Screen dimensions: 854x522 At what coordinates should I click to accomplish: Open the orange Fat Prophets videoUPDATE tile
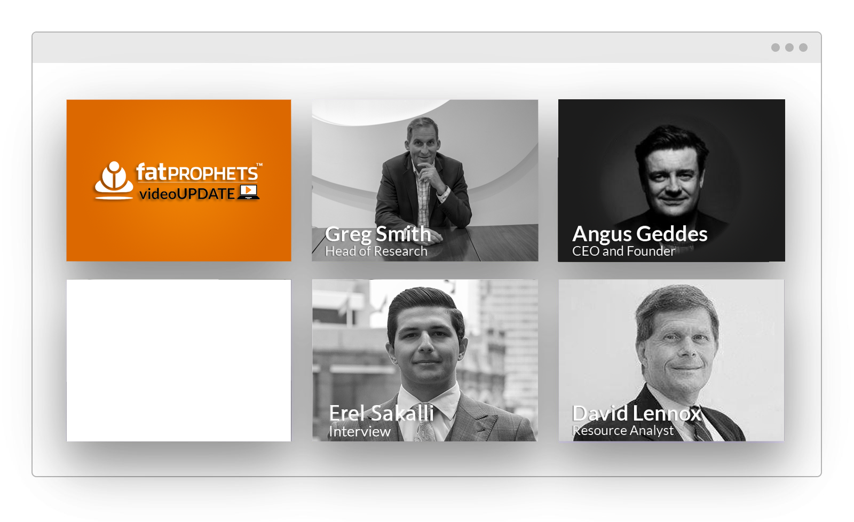point(179,180)
